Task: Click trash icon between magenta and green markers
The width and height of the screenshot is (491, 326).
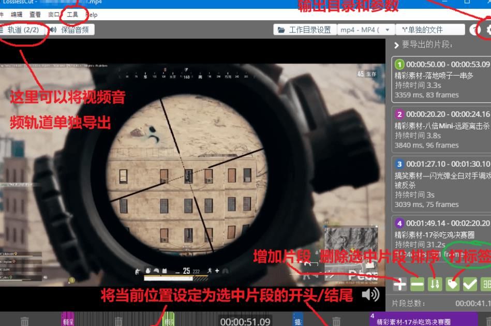Action: (118, 321)
